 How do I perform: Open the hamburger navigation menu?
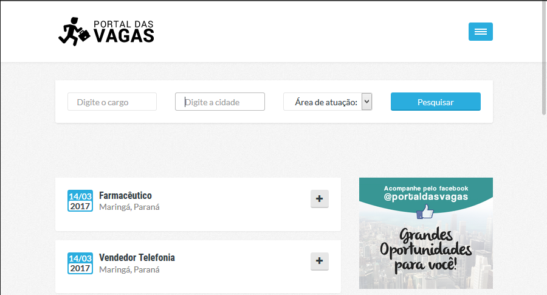(x=480, y=32)
